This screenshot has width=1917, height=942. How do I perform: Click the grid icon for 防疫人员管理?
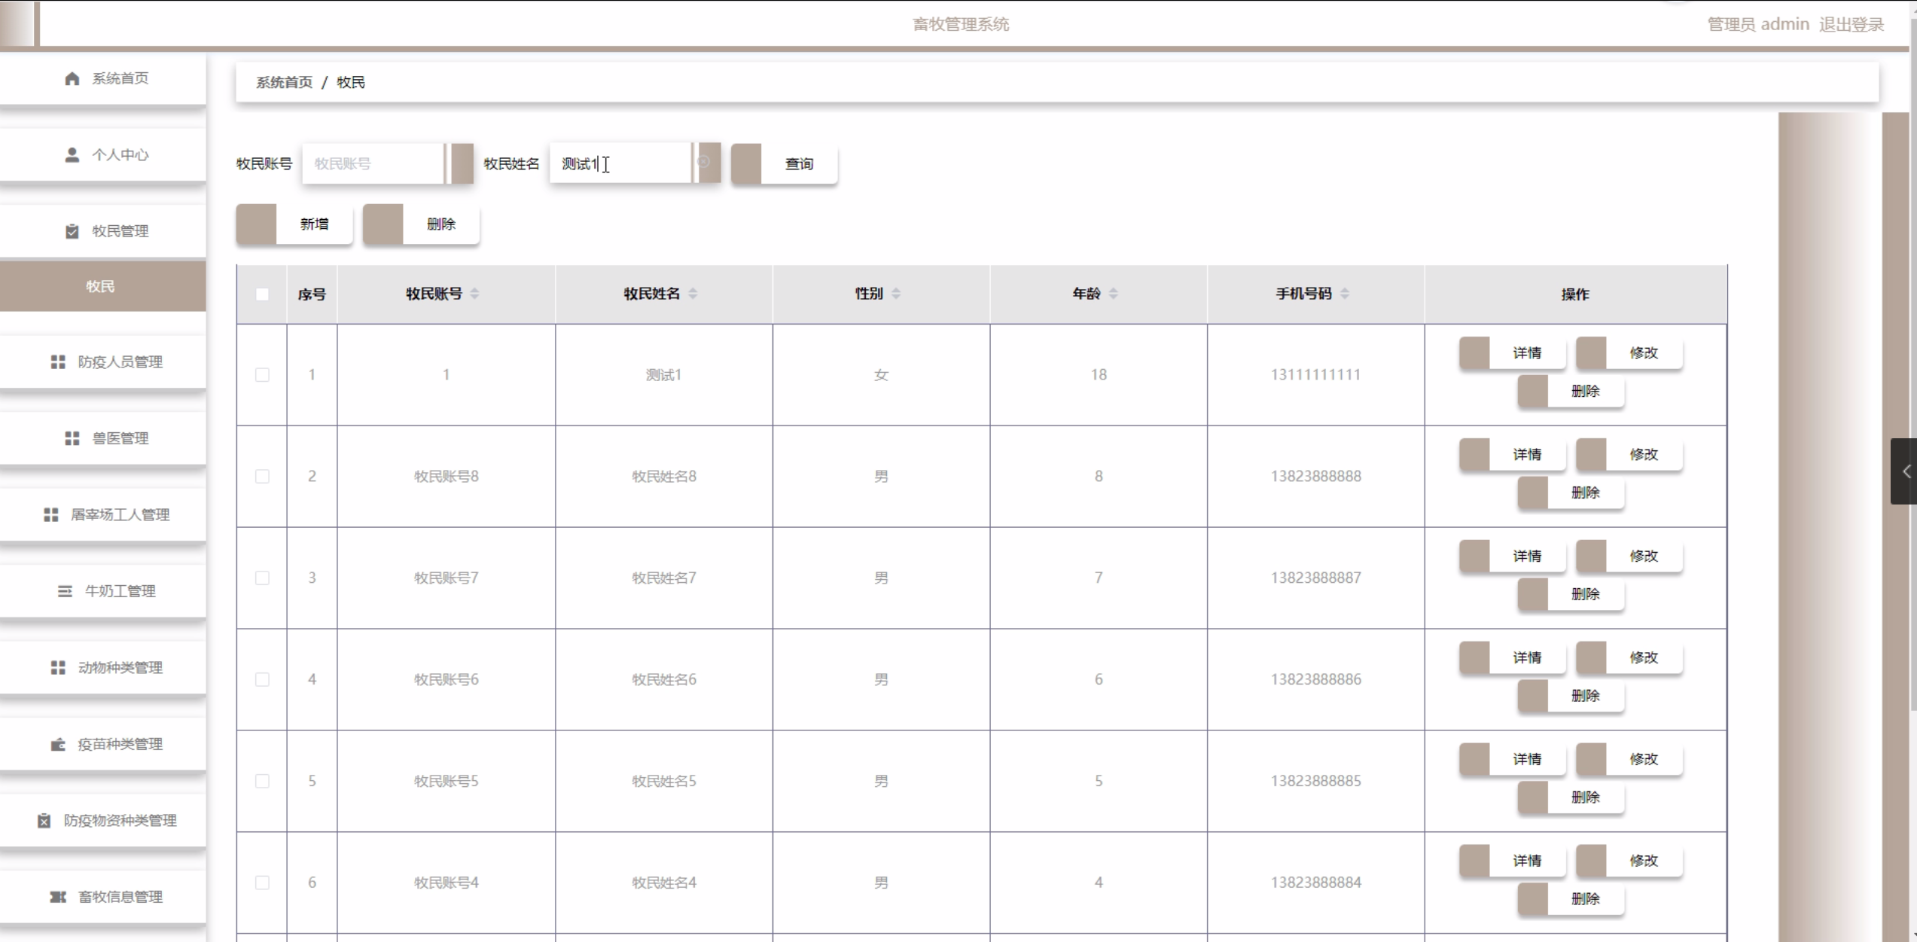click(x=58, y=362)
